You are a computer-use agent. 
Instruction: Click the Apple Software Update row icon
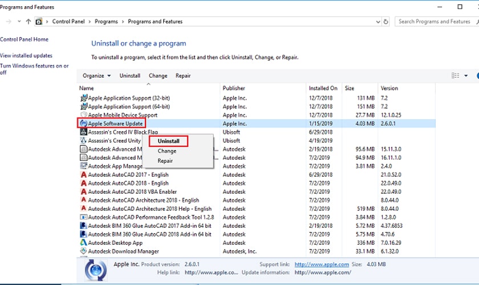click(x=83, y=124)
